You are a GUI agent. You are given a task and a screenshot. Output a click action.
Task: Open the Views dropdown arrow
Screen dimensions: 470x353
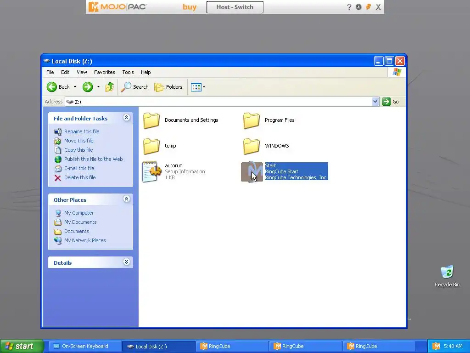coord(204,87)
